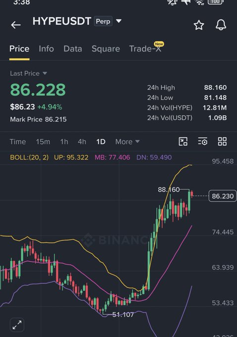This screenshot has width=237, height=337.
Task: Select the 1D timeframe
Action: point(101,142)
